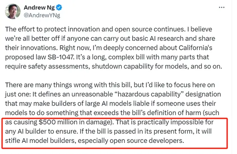Click the Andrew Ng display name

click(x=39, y=7)
